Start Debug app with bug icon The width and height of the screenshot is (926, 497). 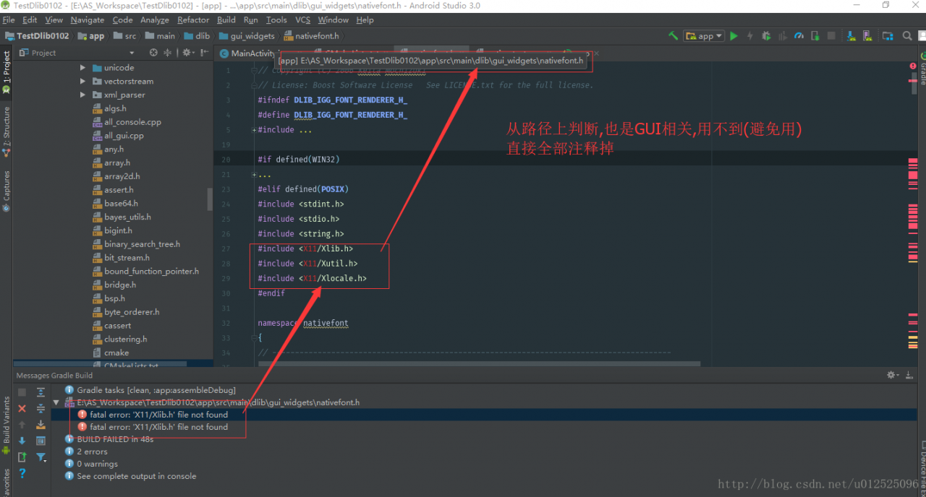(x=766, y=35)
